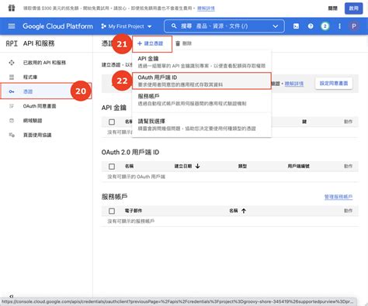
Task: Tick the API 金鑰 table select-all checkbox
Action: tap(112, 122)
